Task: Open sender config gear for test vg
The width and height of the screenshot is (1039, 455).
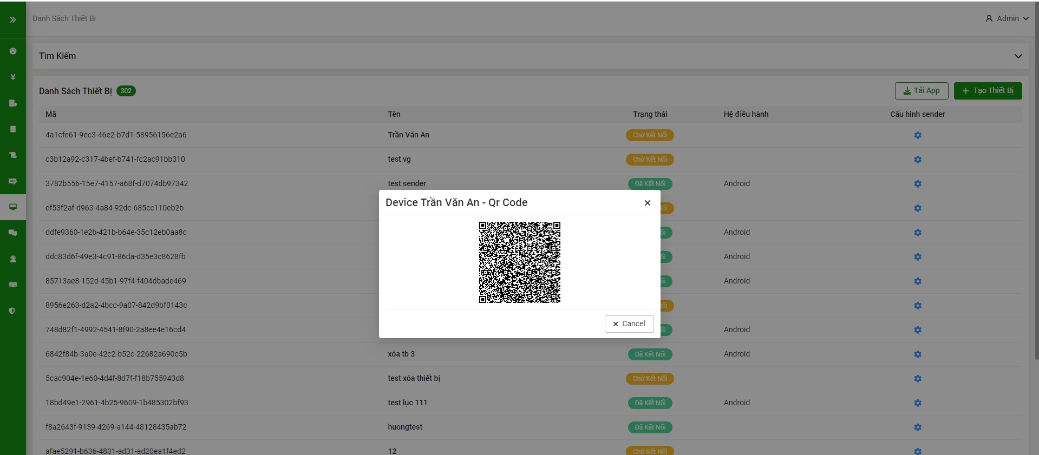Action: point(917,160)
